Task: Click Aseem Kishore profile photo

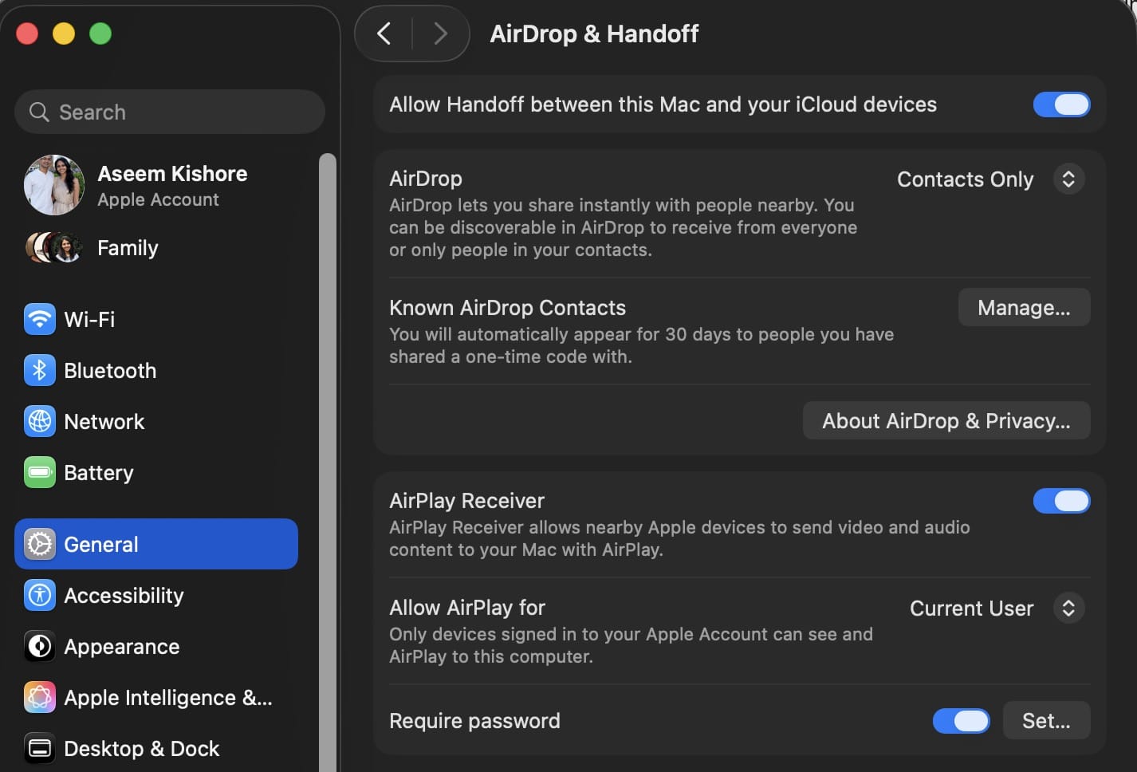Action: click(54, 185)
